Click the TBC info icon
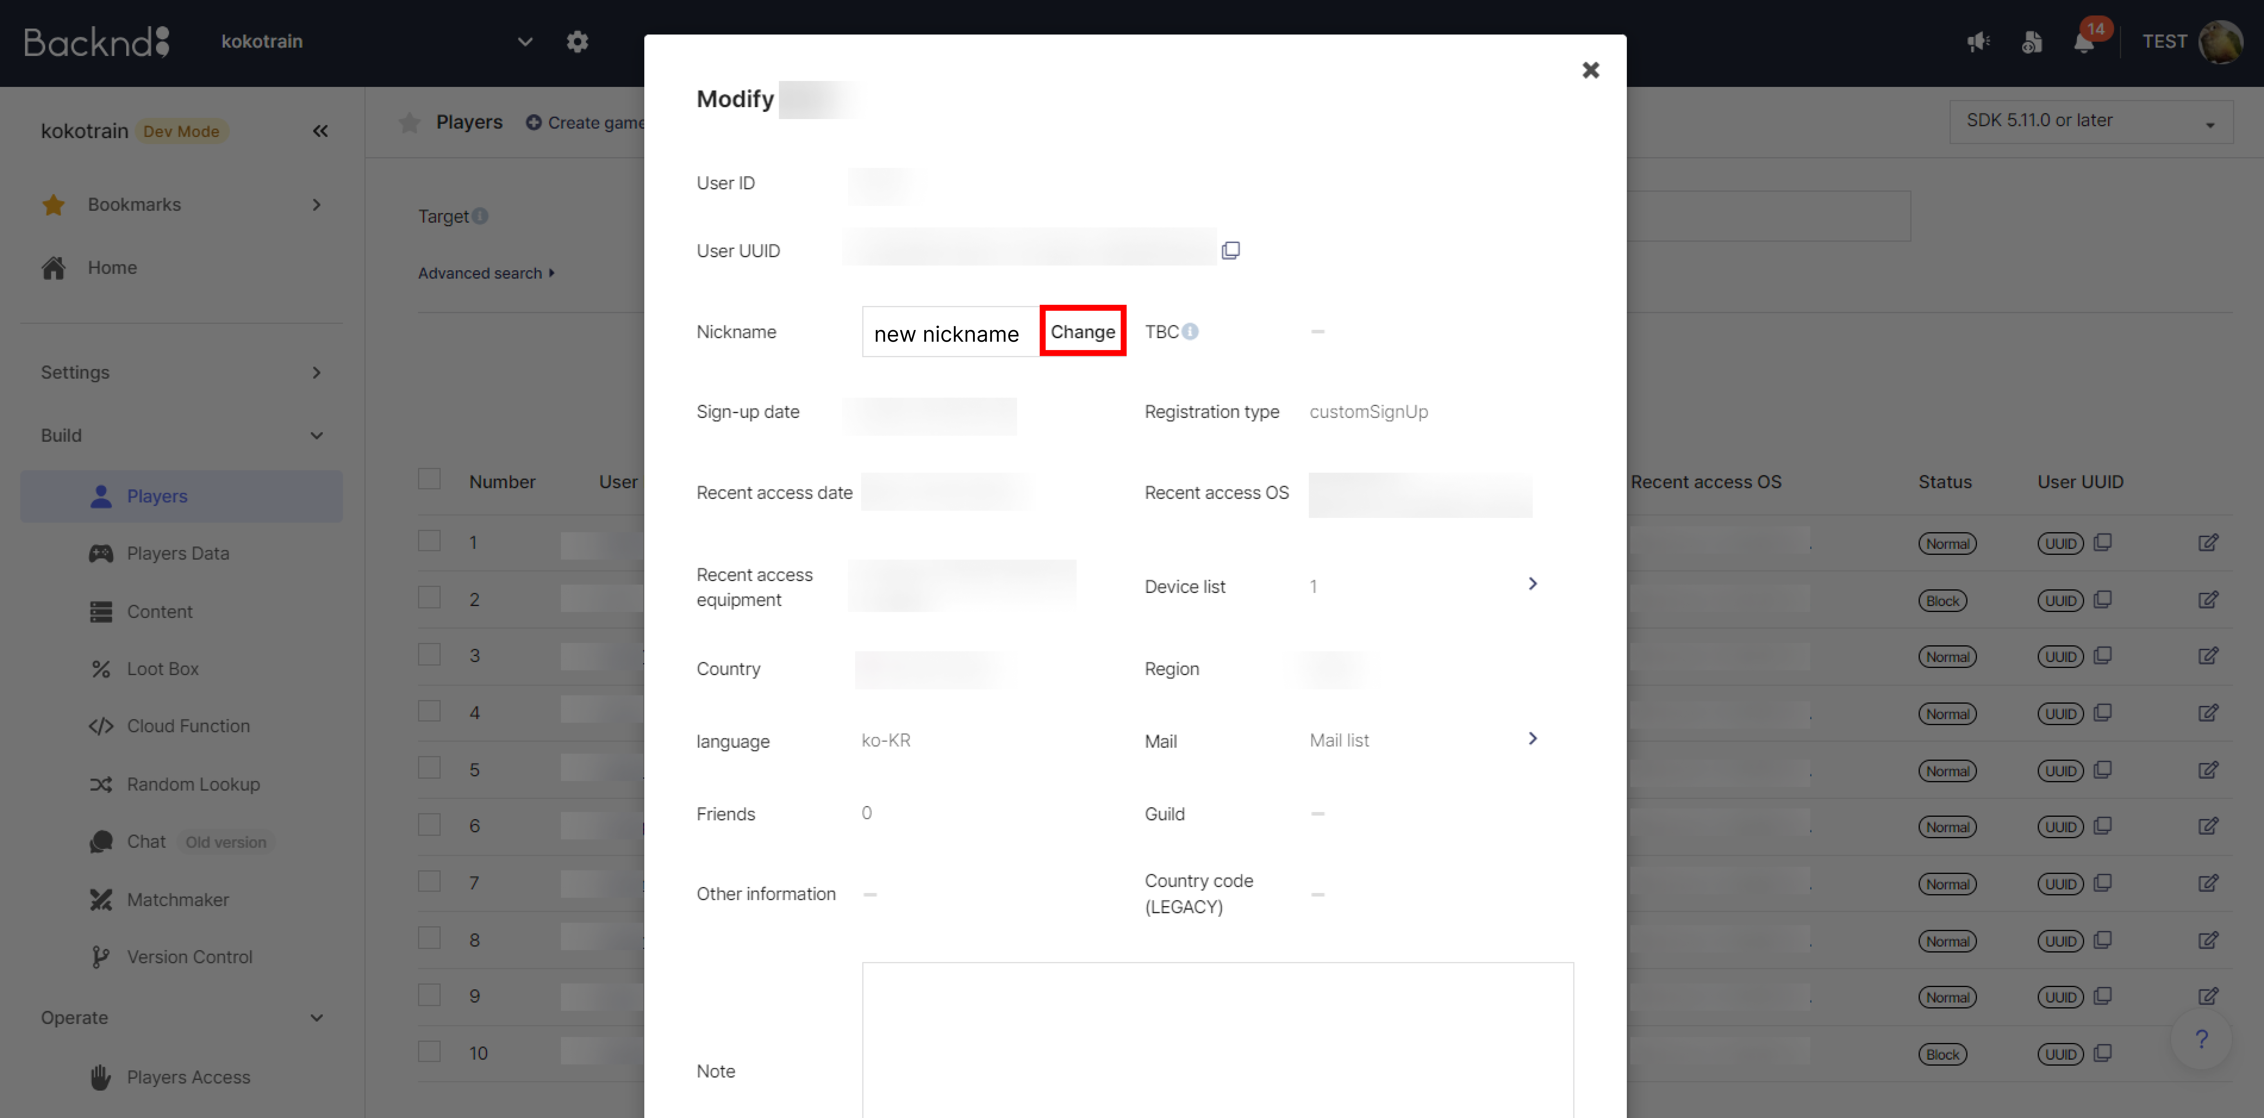The width and height of the screenshot is (2264, 1118). [1190, 331]
